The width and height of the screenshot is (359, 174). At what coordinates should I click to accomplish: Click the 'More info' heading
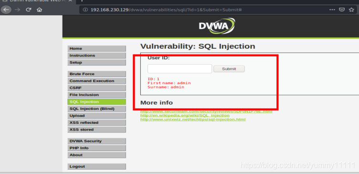point(157,102)
